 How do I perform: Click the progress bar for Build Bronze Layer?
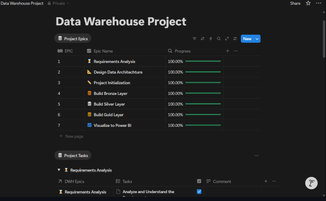(203, 93)
